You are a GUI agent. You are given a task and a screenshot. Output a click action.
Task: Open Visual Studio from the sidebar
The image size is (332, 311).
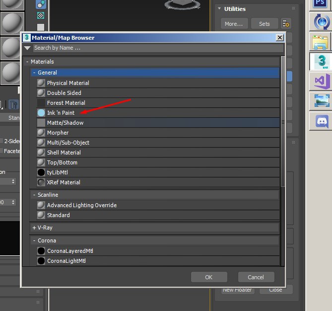pos(321,81)
